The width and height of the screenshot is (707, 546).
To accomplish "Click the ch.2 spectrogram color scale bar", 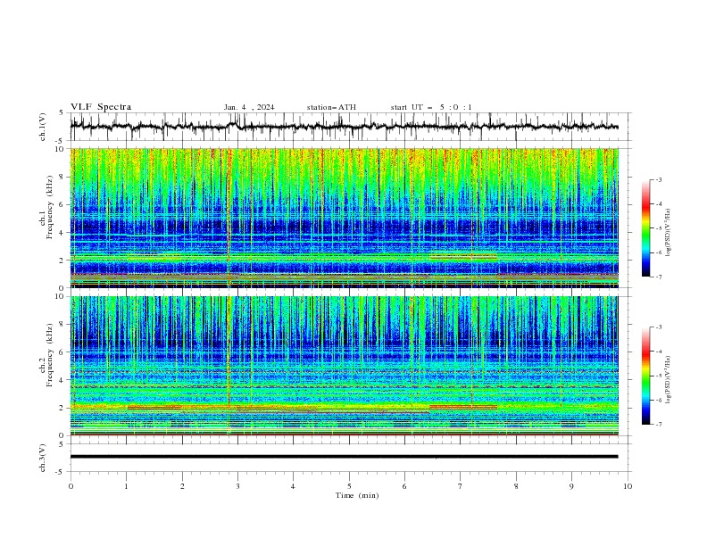I will click(645, 376).
